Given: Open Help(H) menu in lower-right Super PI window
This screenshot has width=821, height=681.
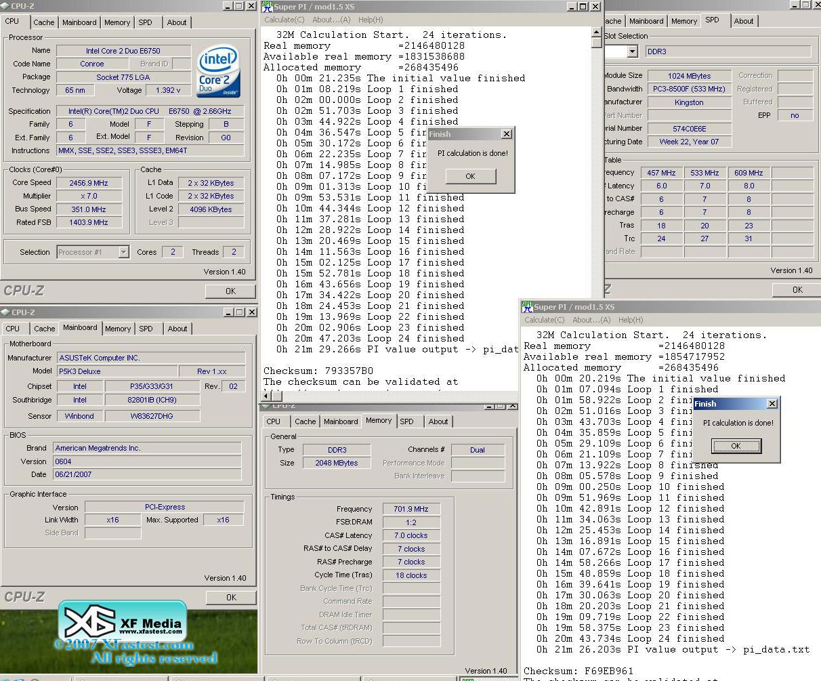Looking at the screenshot, I should [x=630, y=320].
